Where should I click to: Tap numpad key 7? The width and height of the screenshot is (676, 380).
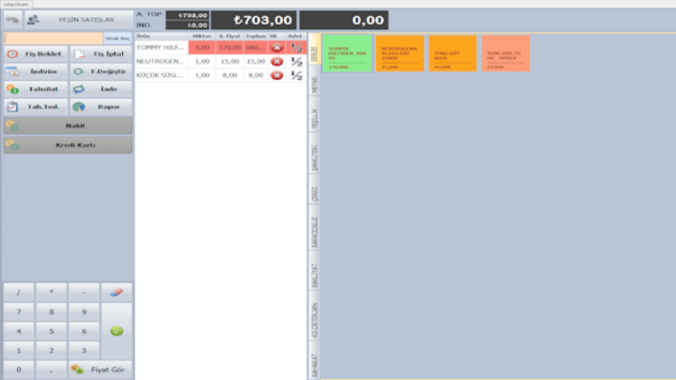pos(19,312)
